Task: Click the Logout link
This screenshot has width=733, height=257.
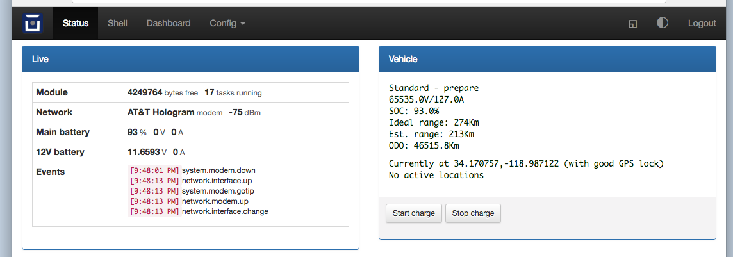Action: point(702,23)
